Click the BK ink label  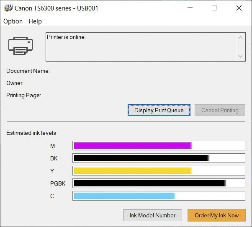coord(54,158)
